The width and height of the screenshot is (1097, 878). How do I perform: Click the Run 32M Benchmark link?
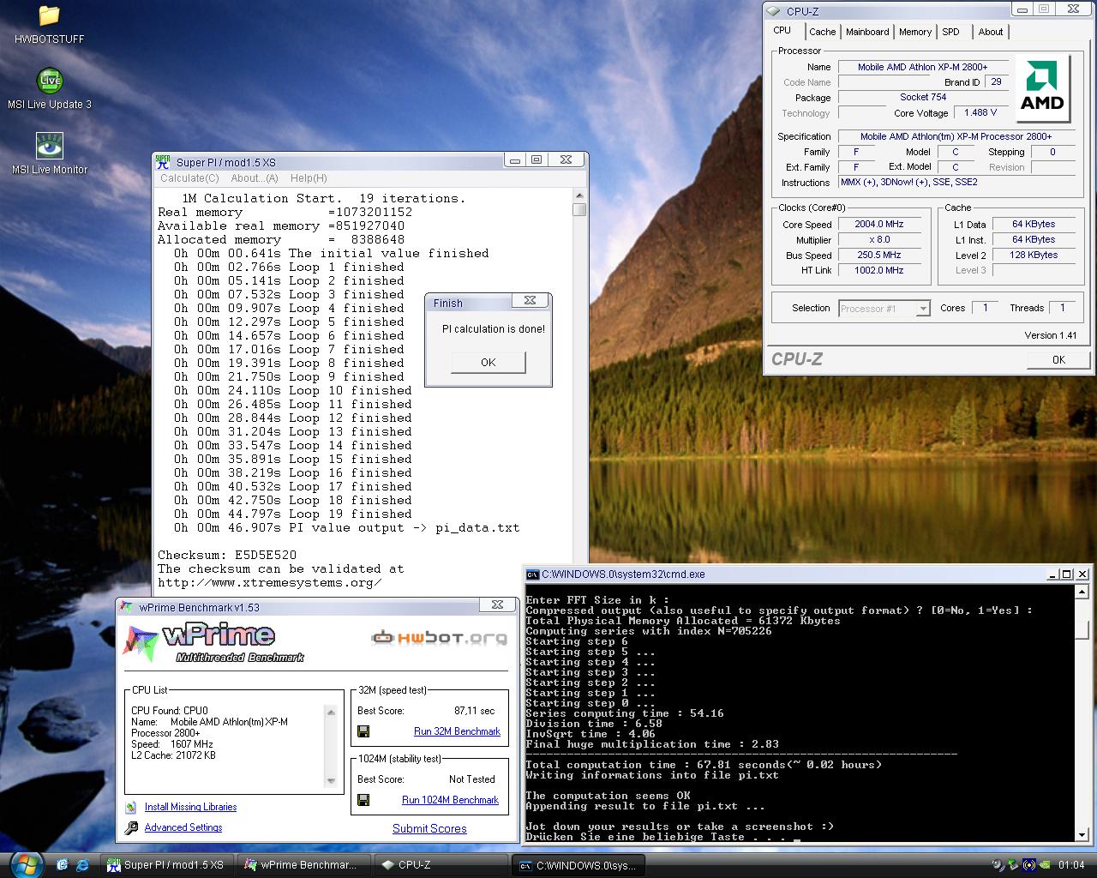[457, 731]
